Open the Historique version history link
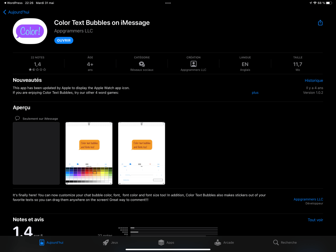 [314, 80]
